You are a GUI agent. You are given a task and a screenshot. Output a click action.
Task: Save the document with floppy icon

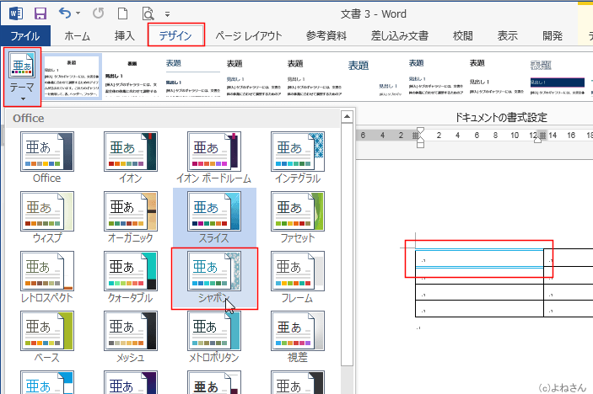[40, 14]
